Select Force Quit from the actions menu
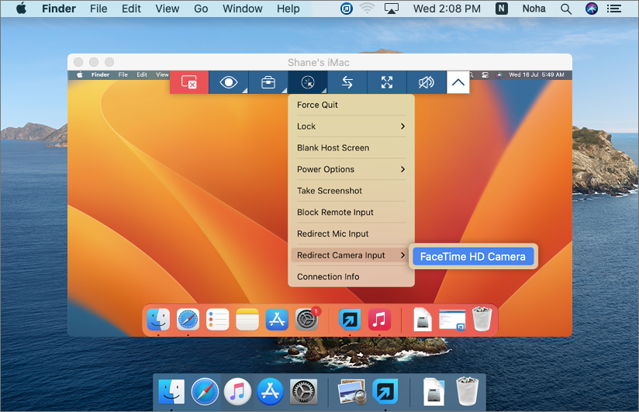The image size is (639, 412). tap(317, 105)
